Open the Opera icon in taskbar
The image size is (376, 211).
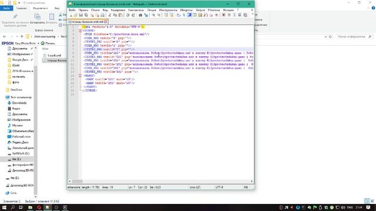(39, 207)
